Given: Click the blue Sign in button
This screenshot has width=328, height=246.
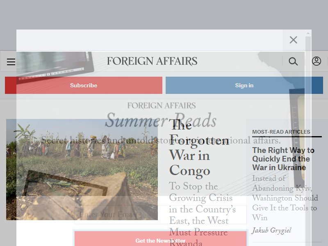Looking at the screenshot, I should (244, 85).
